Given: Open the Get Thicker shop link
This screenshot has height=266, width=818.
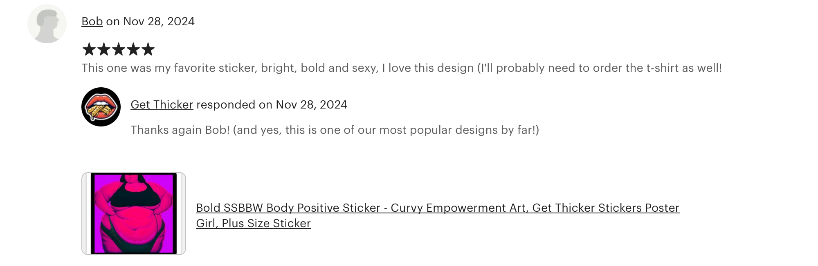Looking at the screenshot, I should [162, 104].
